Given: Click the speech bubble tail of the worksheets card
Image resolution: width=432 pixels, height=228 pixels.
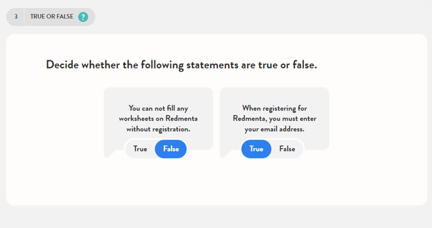Looking at the screenshot, I should [x=110, y=154].
